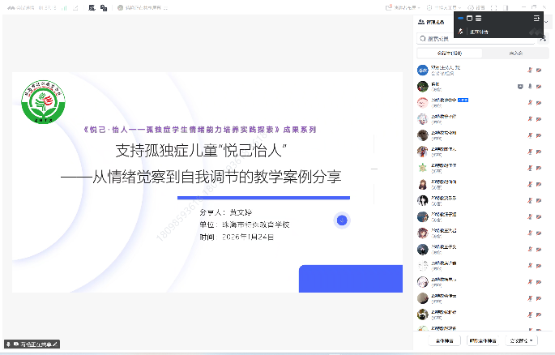Click the square window icon in dark toolbar

tap(469, 18)
